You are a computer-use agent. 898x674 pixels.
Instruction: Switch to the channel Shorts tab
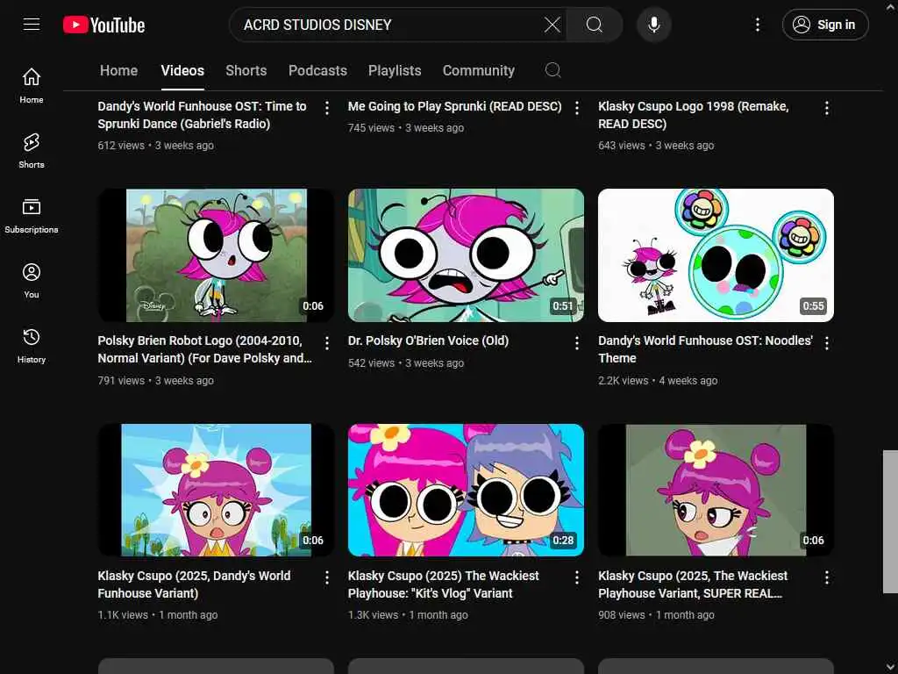246,70
